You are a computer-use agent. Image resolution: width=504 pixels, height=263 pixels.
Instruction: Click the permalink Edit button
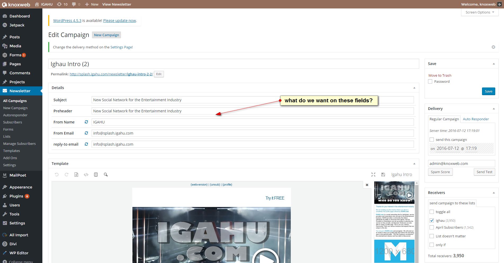click(159, 74)
